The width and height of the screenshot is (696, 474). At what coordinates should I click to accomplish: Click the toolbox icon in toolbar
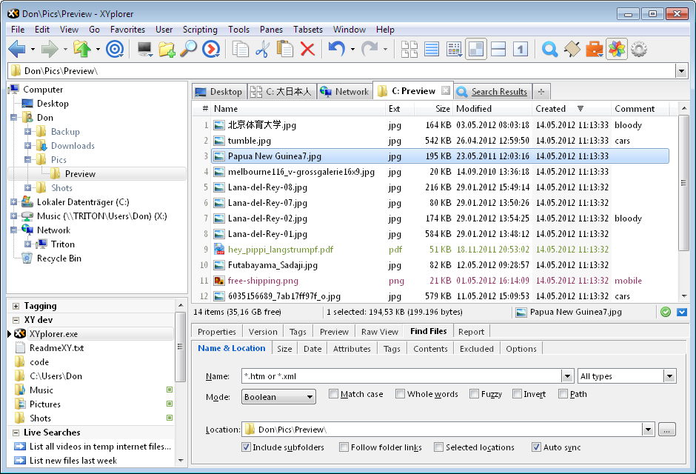[x=594, y=50]
